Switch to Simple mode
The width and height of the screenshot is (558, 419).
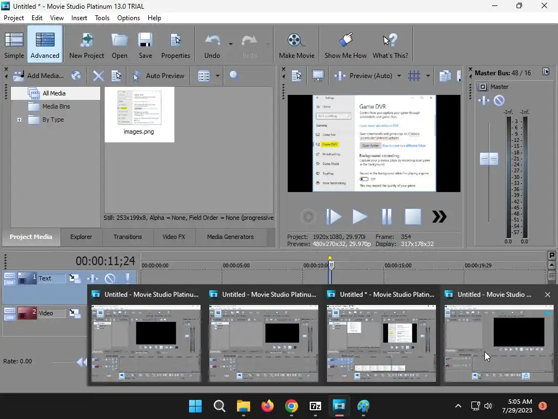pos(14,45)
